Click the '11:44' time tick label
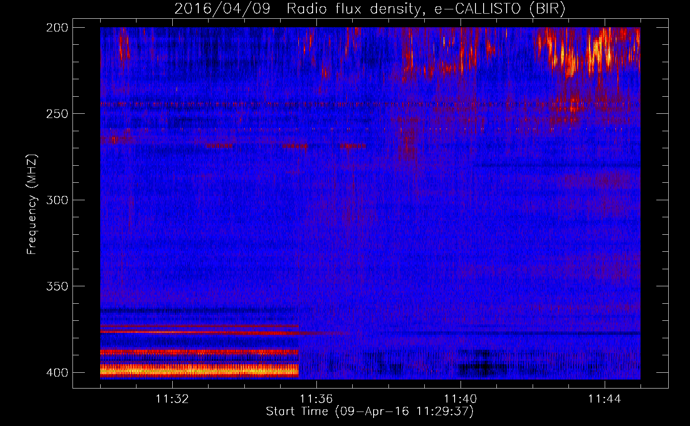Screen dimensions: 690x426 point(605,399)
